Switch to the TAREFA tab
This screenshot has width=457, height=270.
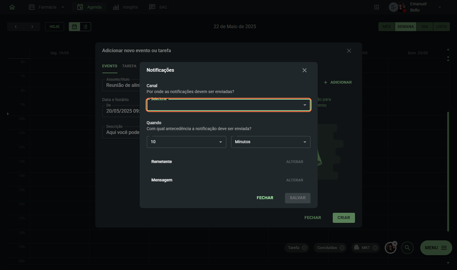[129, 66]
